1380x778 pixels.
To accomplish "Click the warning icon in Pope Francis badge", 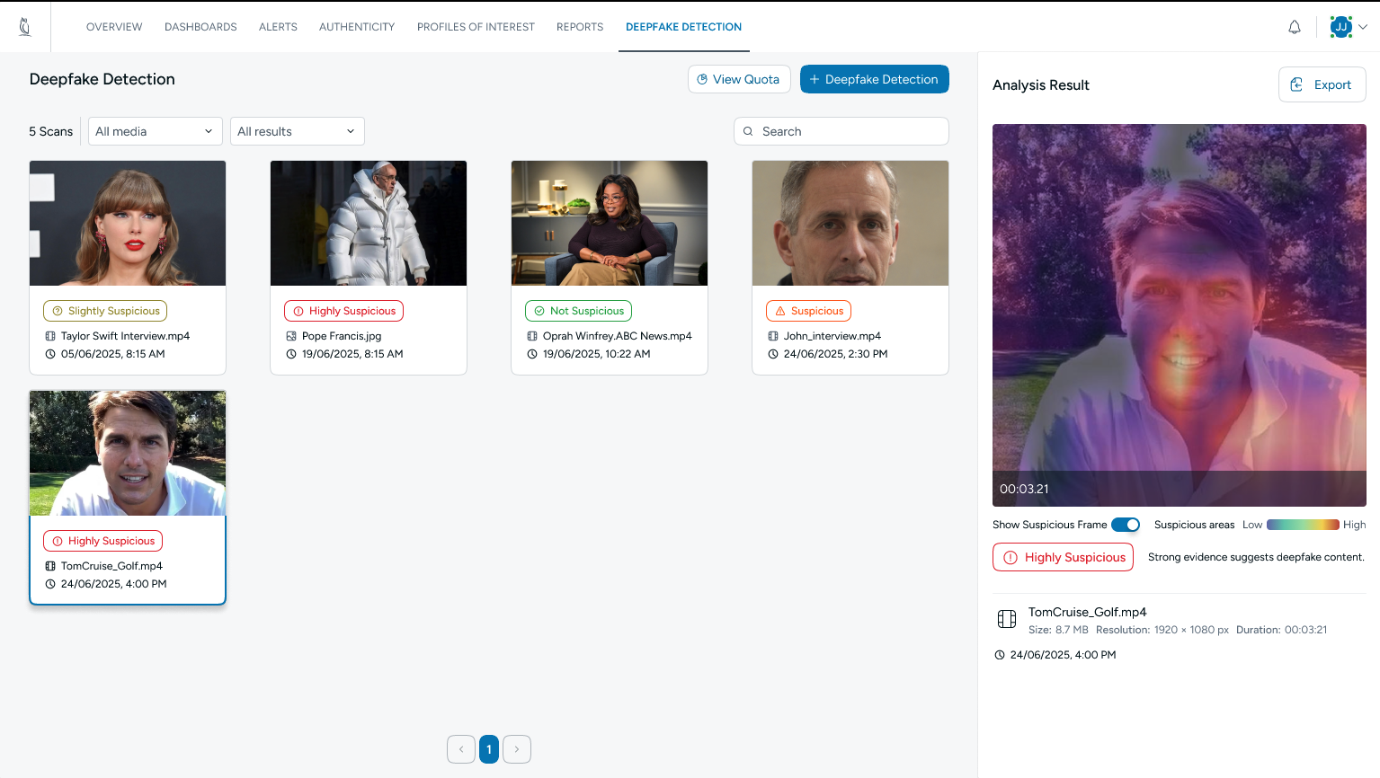I will [x=298, y=311].
